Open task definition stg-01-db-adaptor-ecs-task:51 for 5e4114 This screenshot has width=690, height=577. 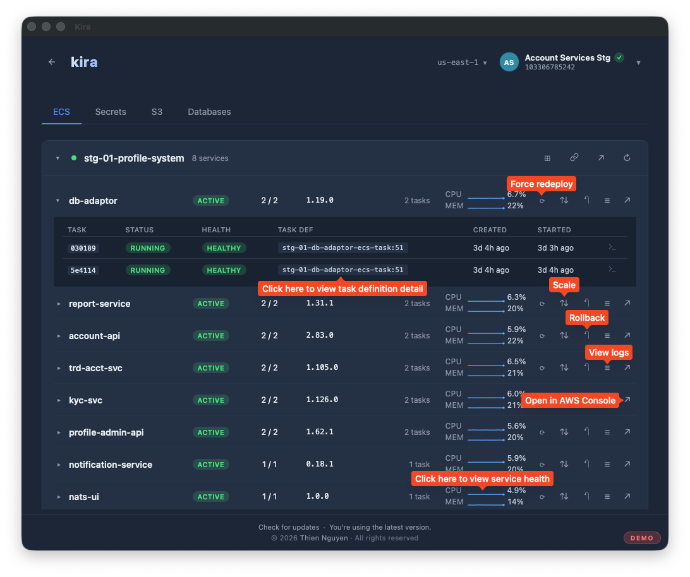(343, 270)
